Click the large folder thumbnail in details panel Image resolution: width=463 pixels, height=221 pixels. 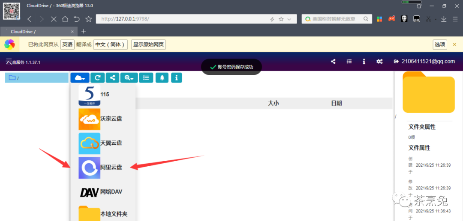(x=428, y=92)
